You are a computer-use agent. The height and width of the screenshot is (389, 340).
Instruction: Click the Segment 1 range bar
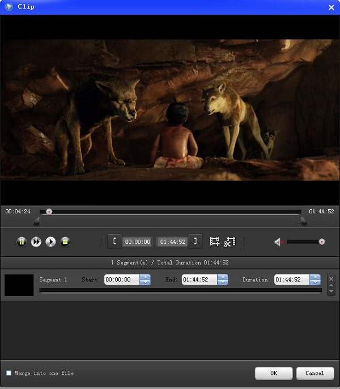(x=181, y=290)
